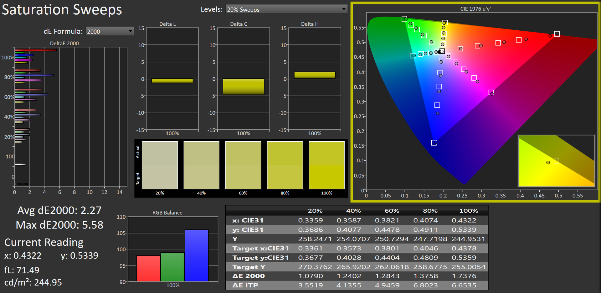Open the dE Formula 2000 dropdown

click(110, 31)
